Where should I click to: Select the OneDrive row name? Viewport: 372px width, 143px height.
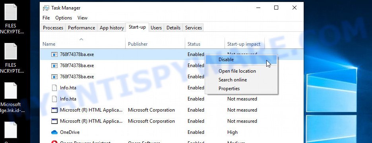click(70, 132)
